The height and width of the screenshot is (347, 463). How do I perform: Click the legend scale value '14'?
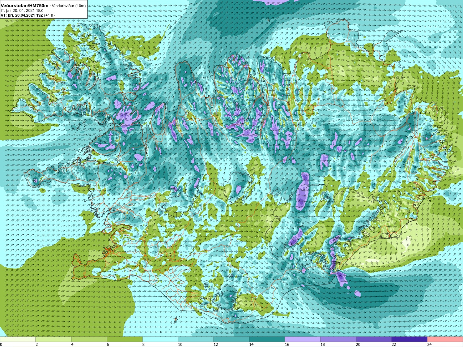[x=251, y=344]
